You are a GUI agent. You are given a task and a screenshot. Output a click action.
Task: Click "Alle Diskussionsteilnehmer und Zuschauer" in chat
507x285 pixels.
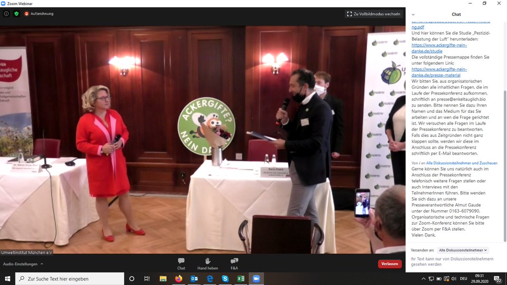click(x=462, y=163)
